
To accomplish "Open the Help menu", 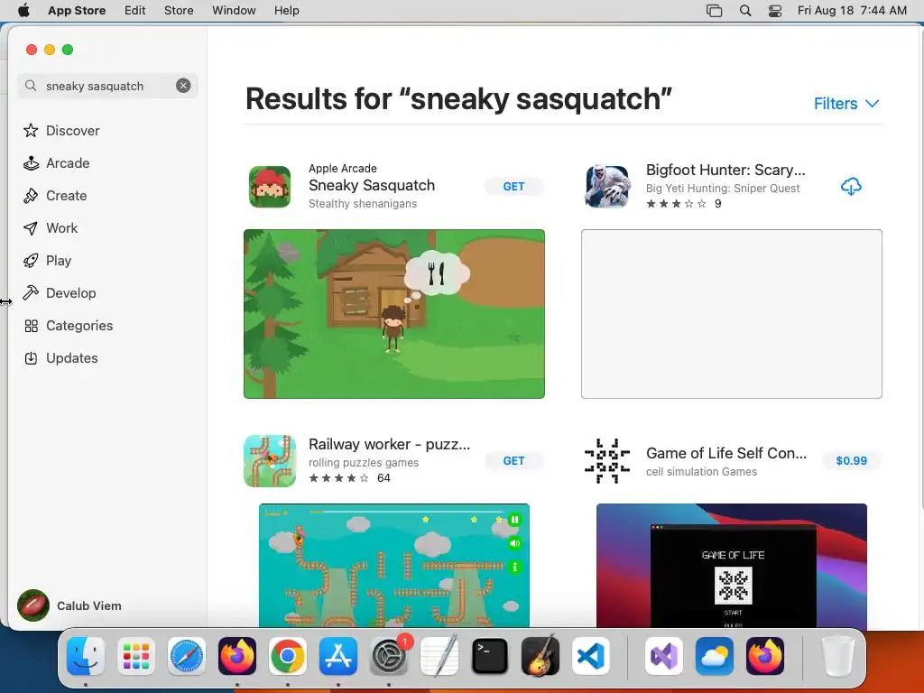I will pyautogui.click(x=286, y=11).
